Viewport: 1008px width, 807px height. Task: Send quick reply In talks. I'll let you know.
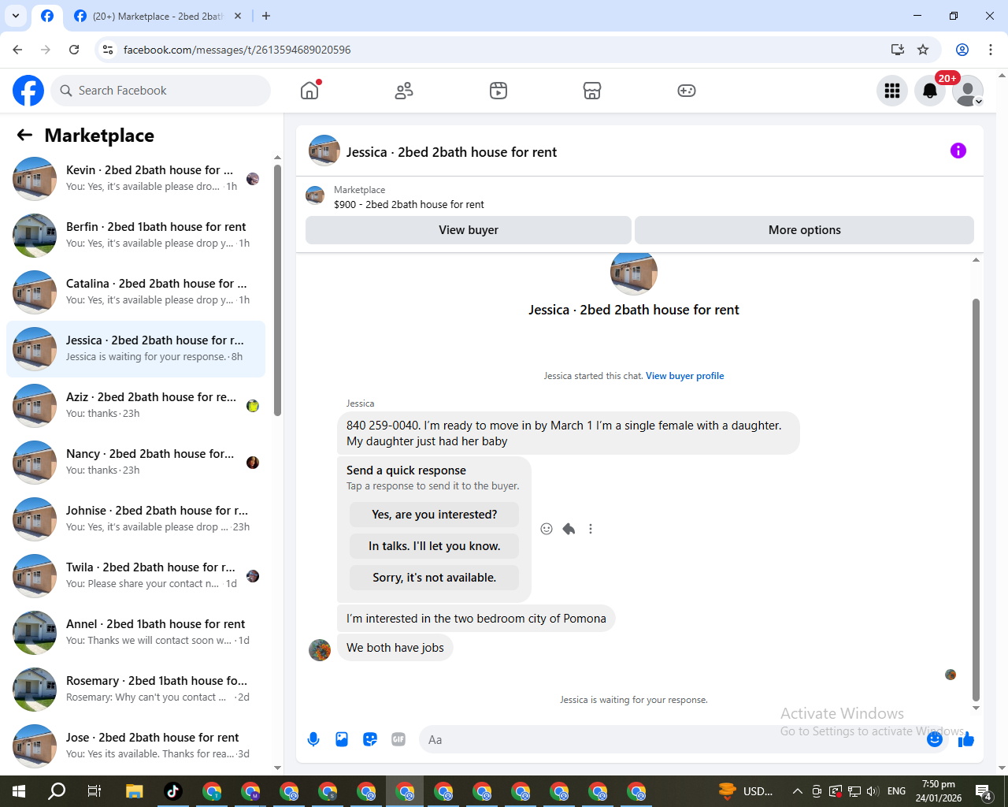[434, 546]
